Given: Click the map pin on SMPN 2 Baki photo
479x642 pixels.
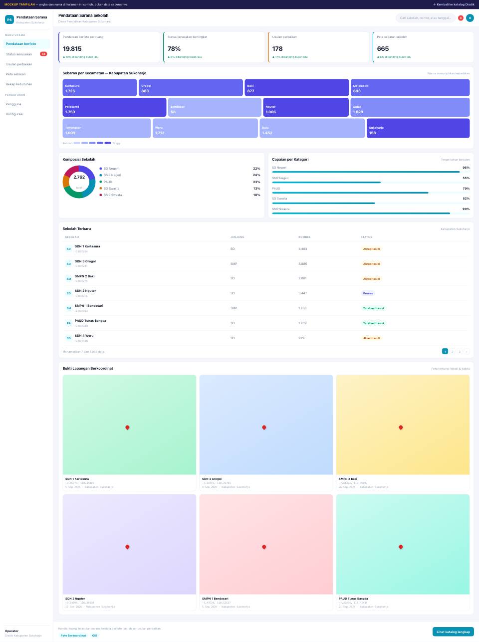Looking at the screenshot, I should 401,428.
